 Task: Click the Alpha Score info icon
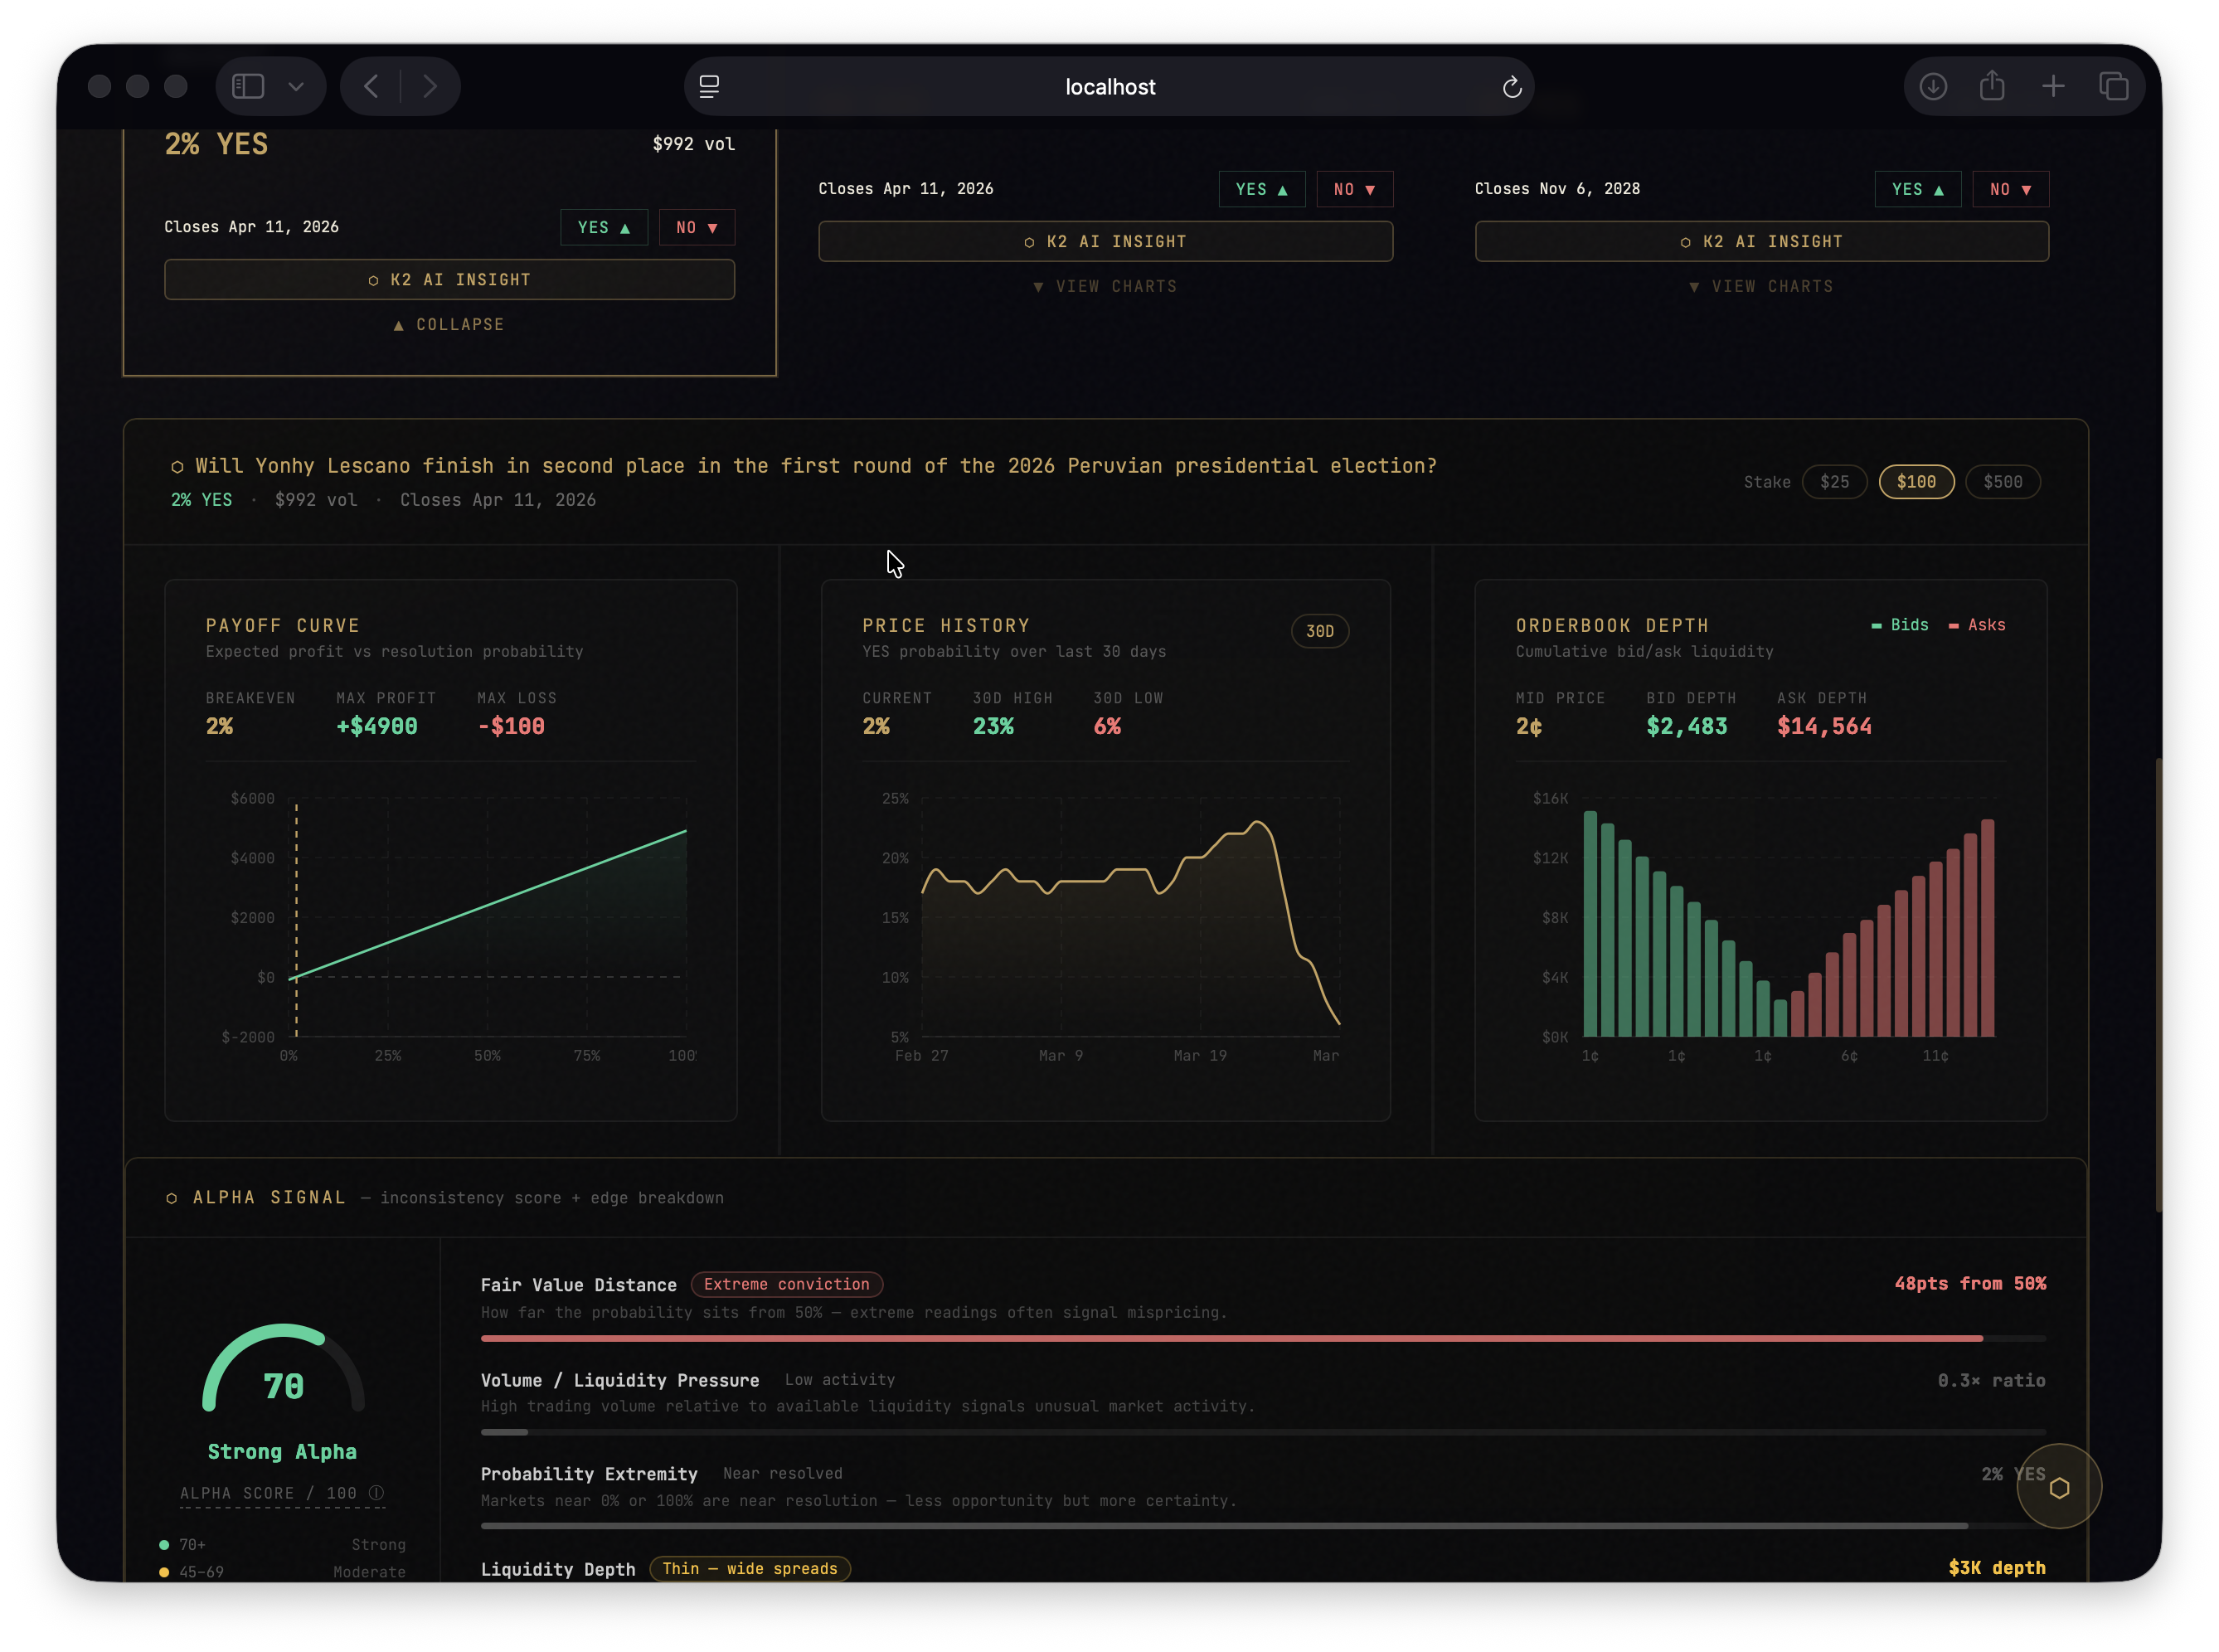[x=376, y=1492]
